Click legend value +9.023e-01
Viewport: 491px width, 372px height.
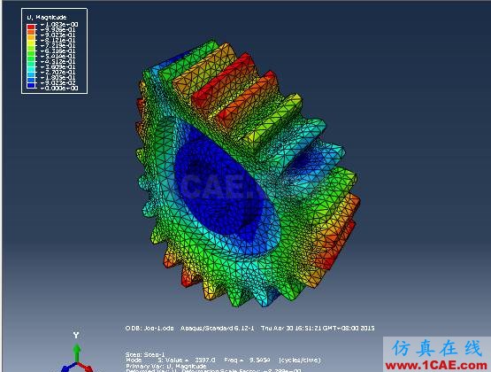pos(58,35)
